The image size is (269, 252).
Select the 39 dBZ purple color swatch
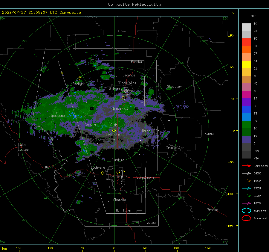click(246, 102)
